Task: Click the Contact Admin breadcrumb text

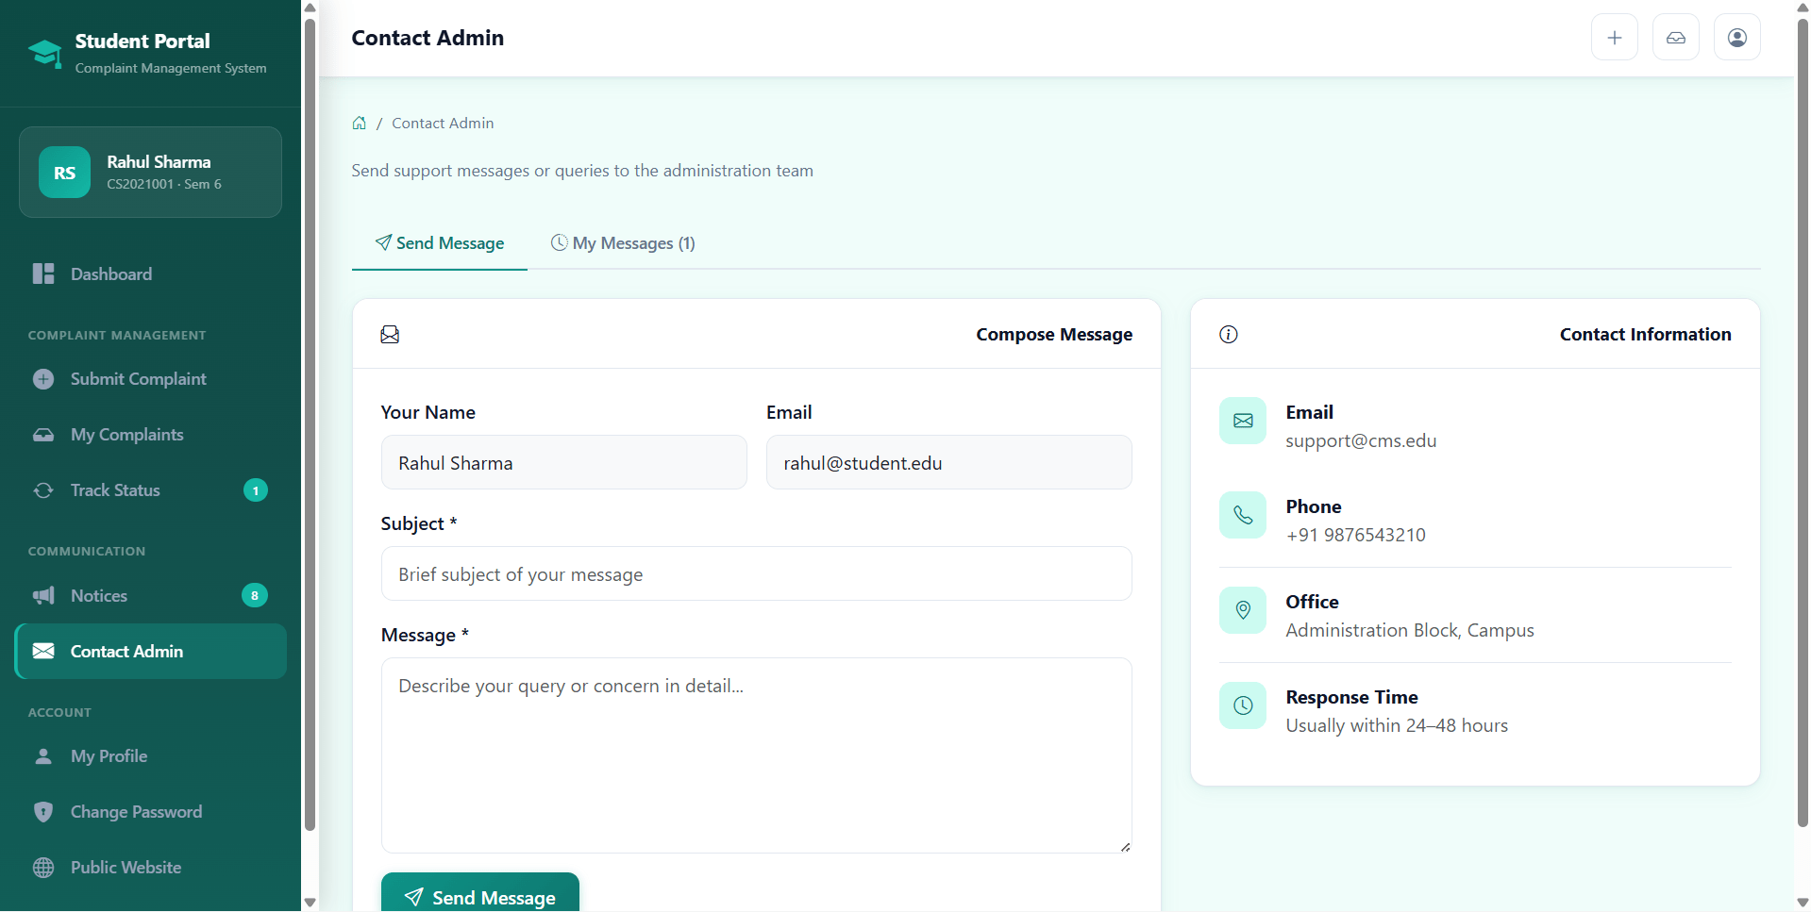Action: (443, 124)
